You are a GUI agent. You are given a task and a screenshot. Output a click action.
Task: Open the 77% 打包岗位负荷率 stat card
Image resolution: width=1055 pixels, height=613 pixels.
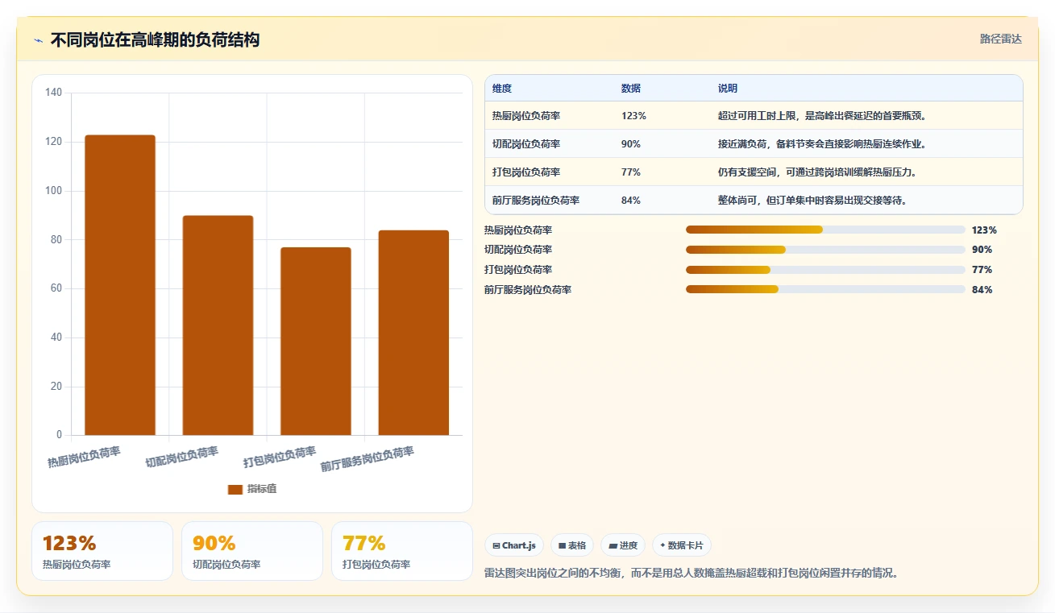pos(402,551)
